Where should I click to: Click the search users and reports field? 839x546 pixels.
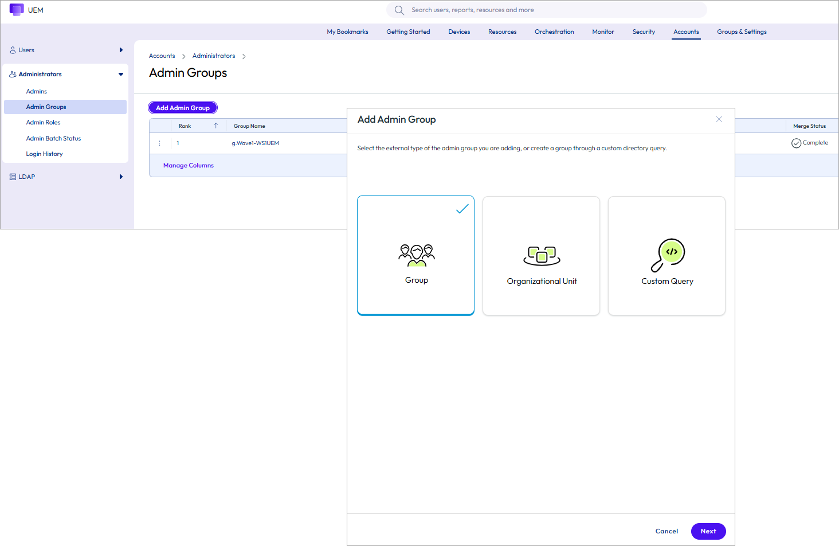point(547,10)
